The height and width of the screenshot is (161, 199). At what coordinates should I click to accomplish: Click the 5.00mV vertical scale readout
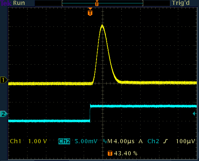coord(86,141)
